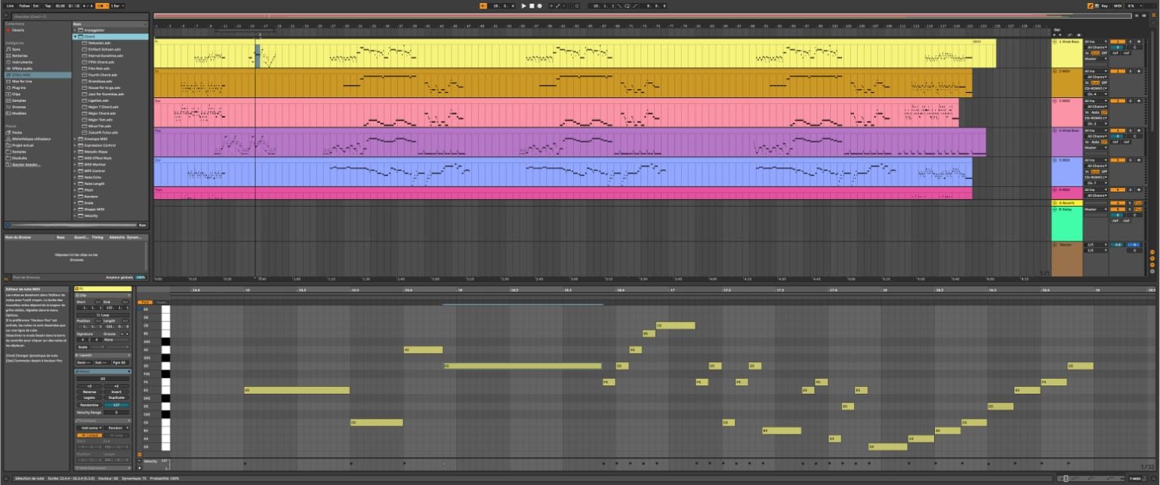This screenshot has width=1160, height=485.
Task: Open the Max for Live category
Action: 21,81
